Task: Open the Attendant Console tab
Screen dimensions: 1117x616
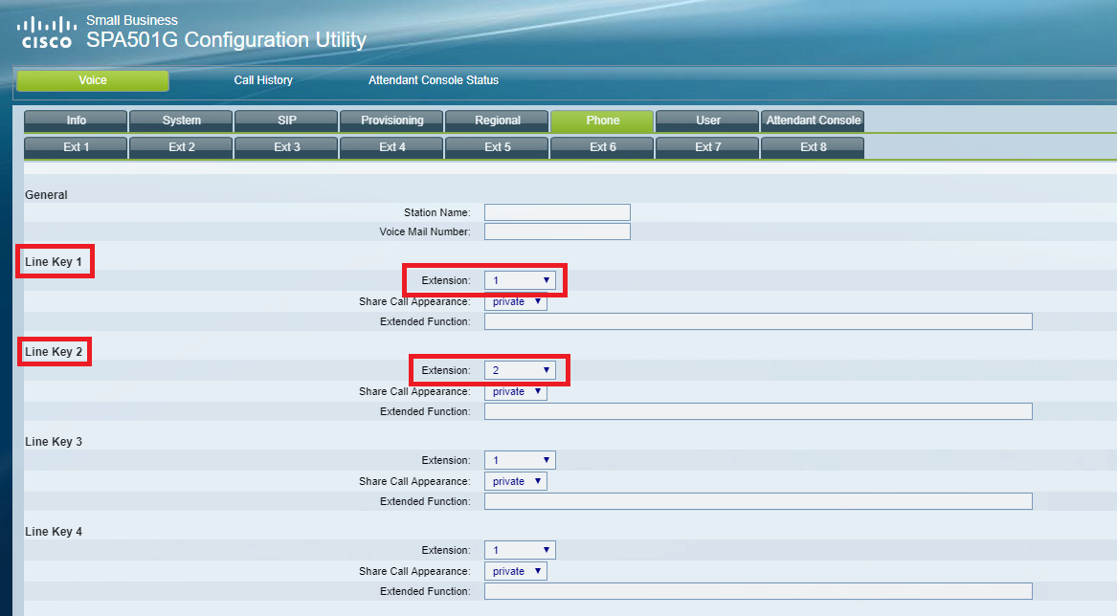Action: click(x=813, y=121)
